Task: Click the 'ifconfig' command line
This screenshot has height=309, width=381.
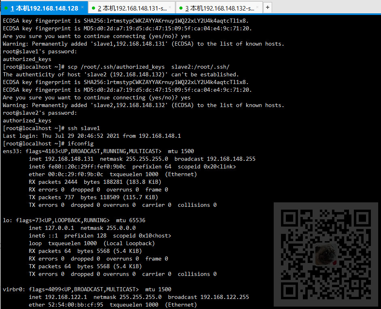Action: pyautogui.click(x=48, y=143)
